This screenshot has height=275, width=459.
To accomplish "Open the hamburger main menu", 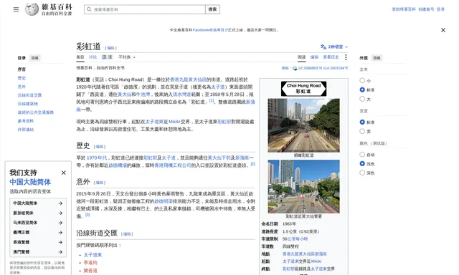I will click(16, 9).
